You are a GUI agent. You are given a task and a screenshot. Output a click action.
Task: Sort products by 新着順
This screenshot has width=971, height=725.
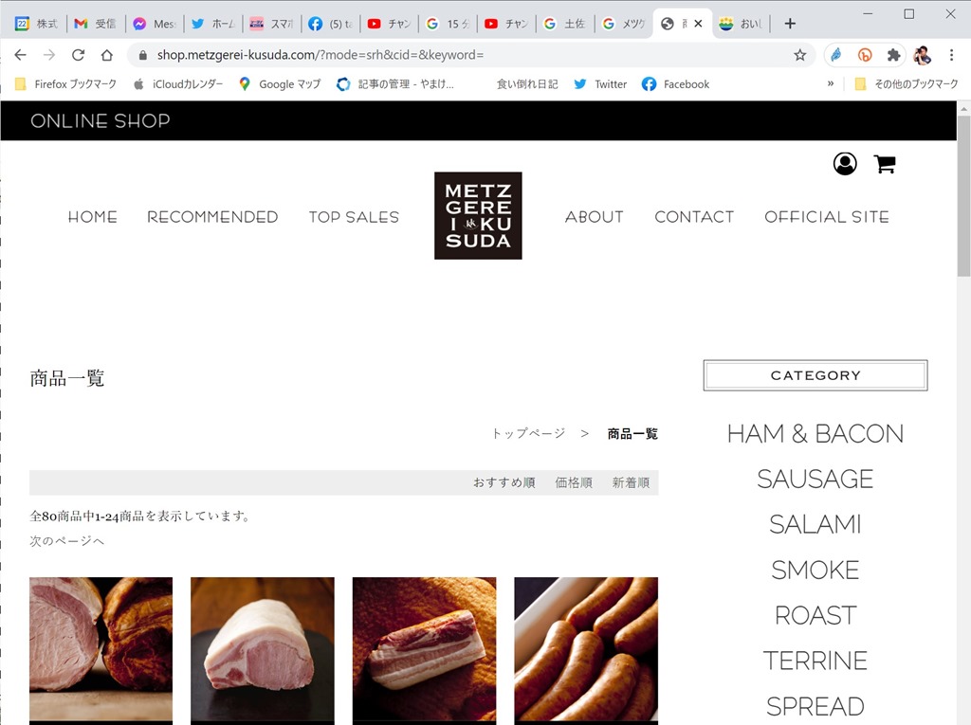pyautogui.click(x=631, y=483)
